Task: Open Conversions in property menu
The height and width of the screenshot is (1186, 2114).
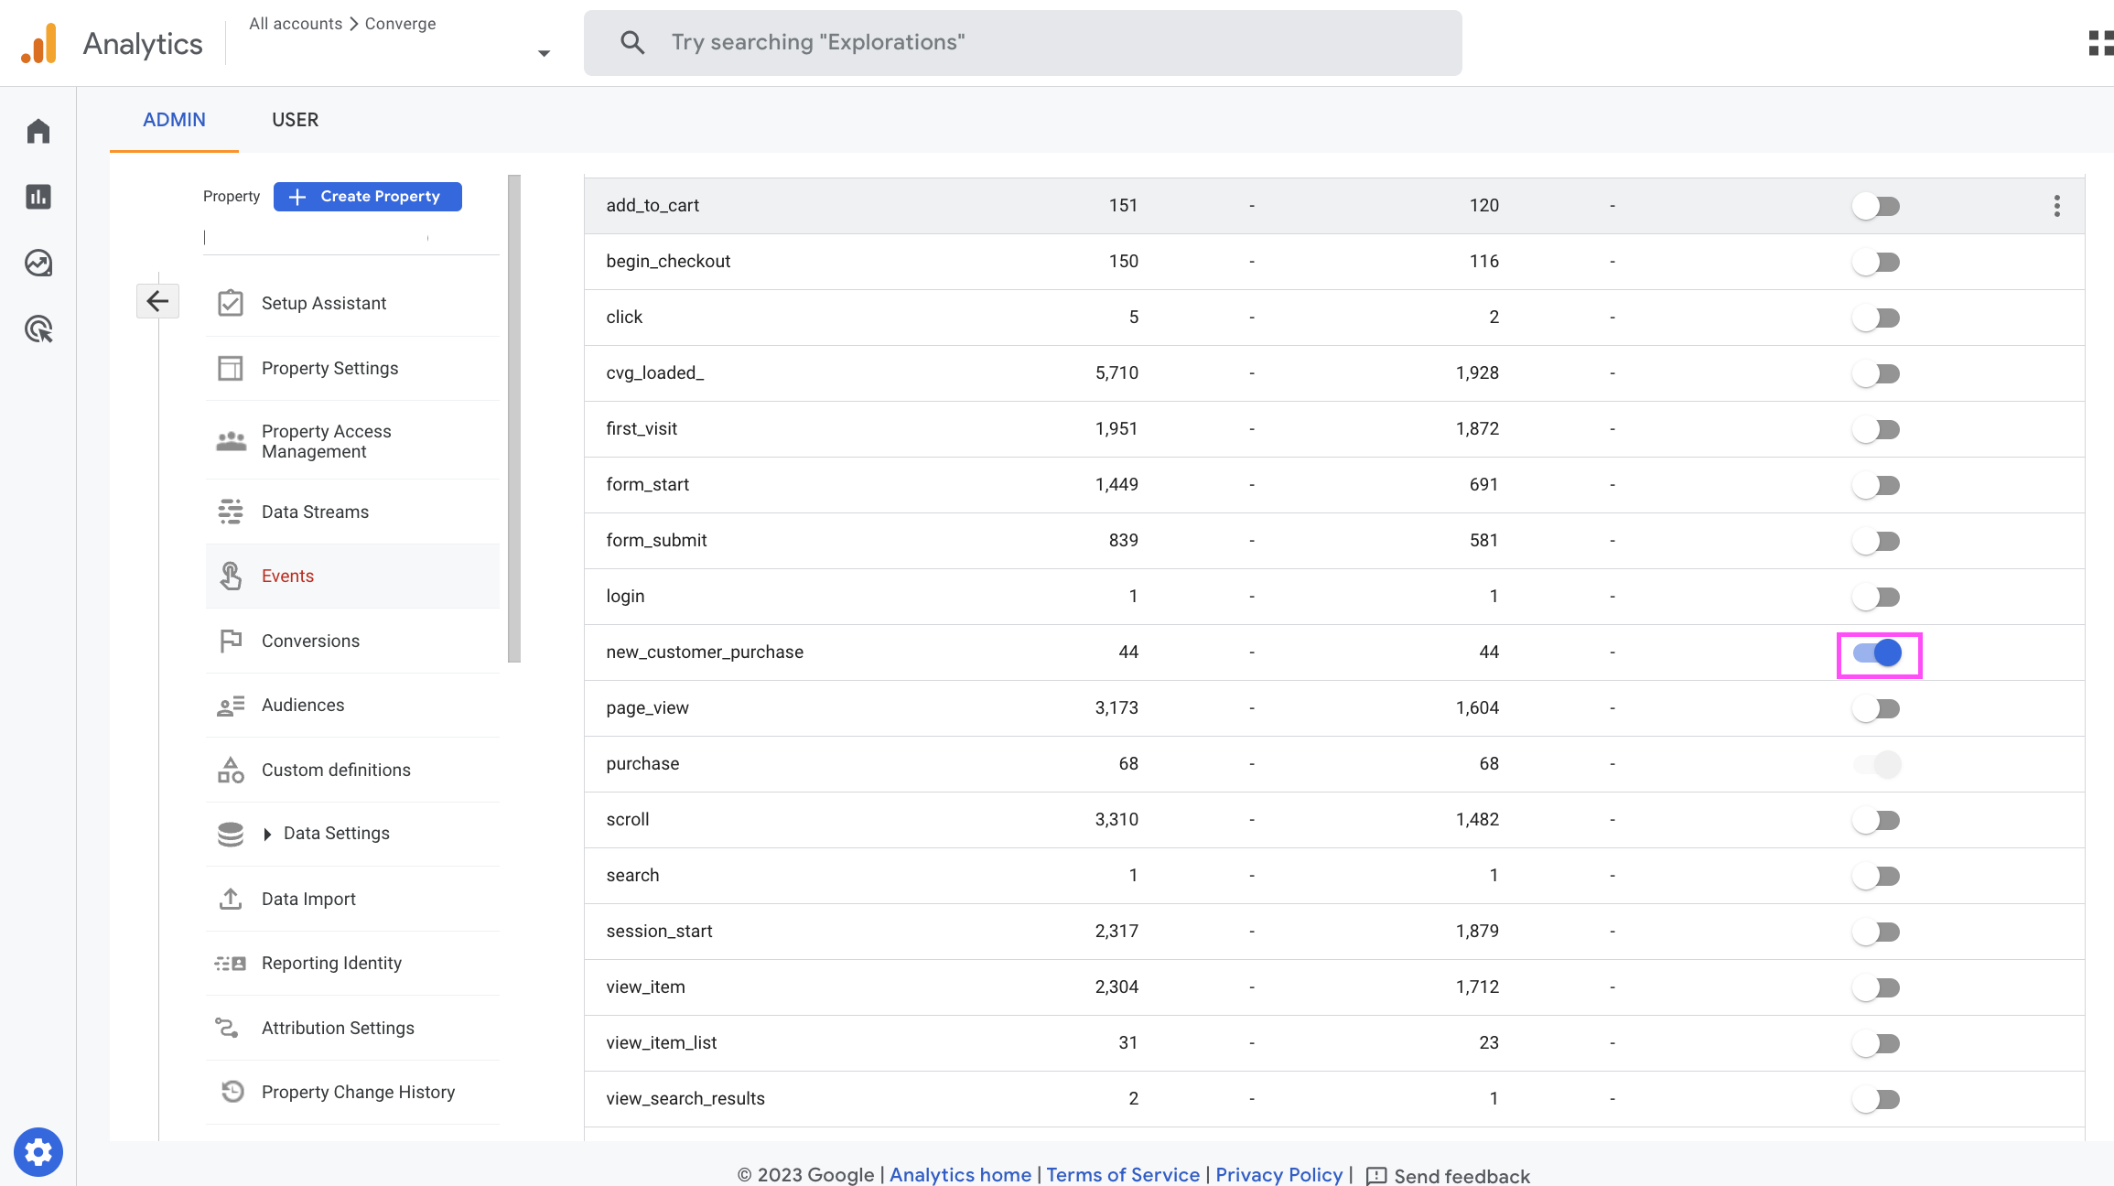Action: [310, 641]
